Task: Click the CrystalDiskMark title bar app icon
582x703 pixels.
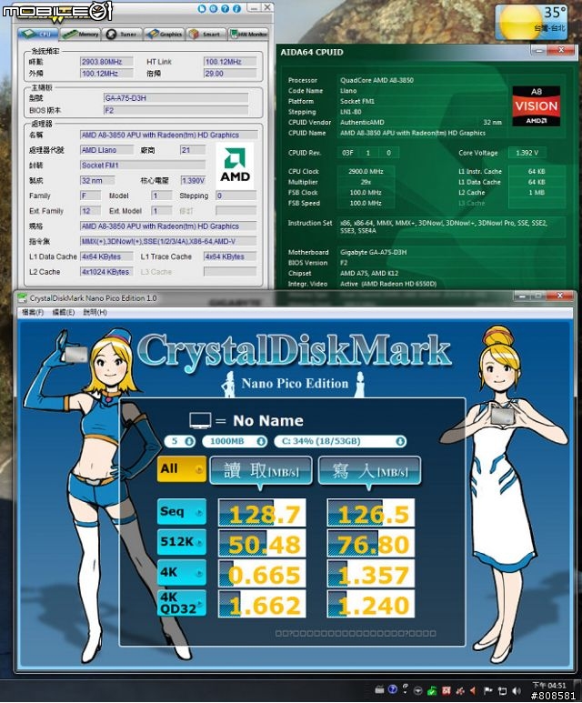Action: point(22,297)
